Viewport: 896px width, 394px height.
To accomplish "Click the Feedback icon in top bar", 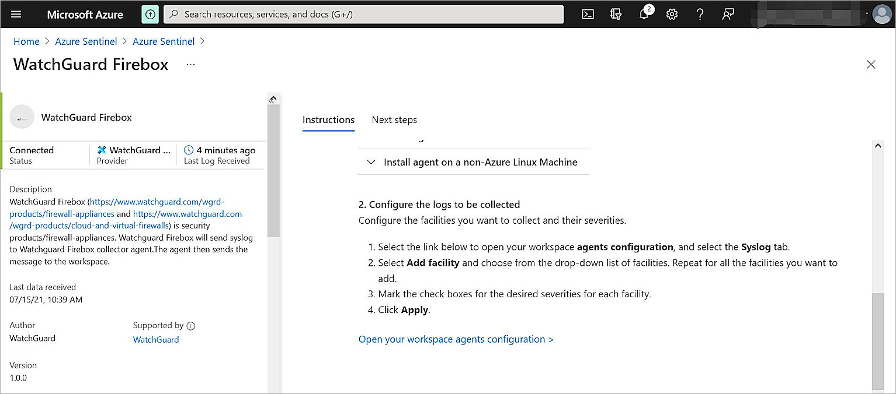I will click(728, 15).
